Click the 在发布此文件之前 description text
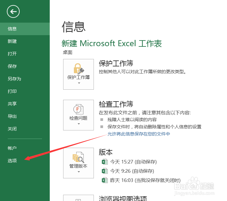 click(145, 113)
